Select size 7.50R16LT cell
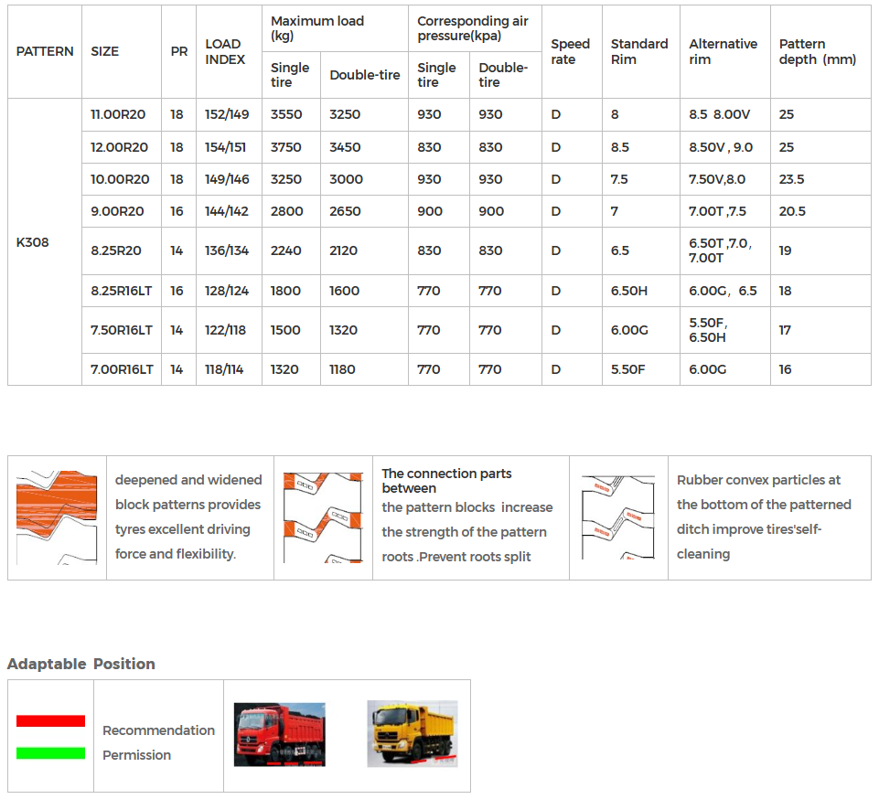The image size is (879, 799). [121, 330]
